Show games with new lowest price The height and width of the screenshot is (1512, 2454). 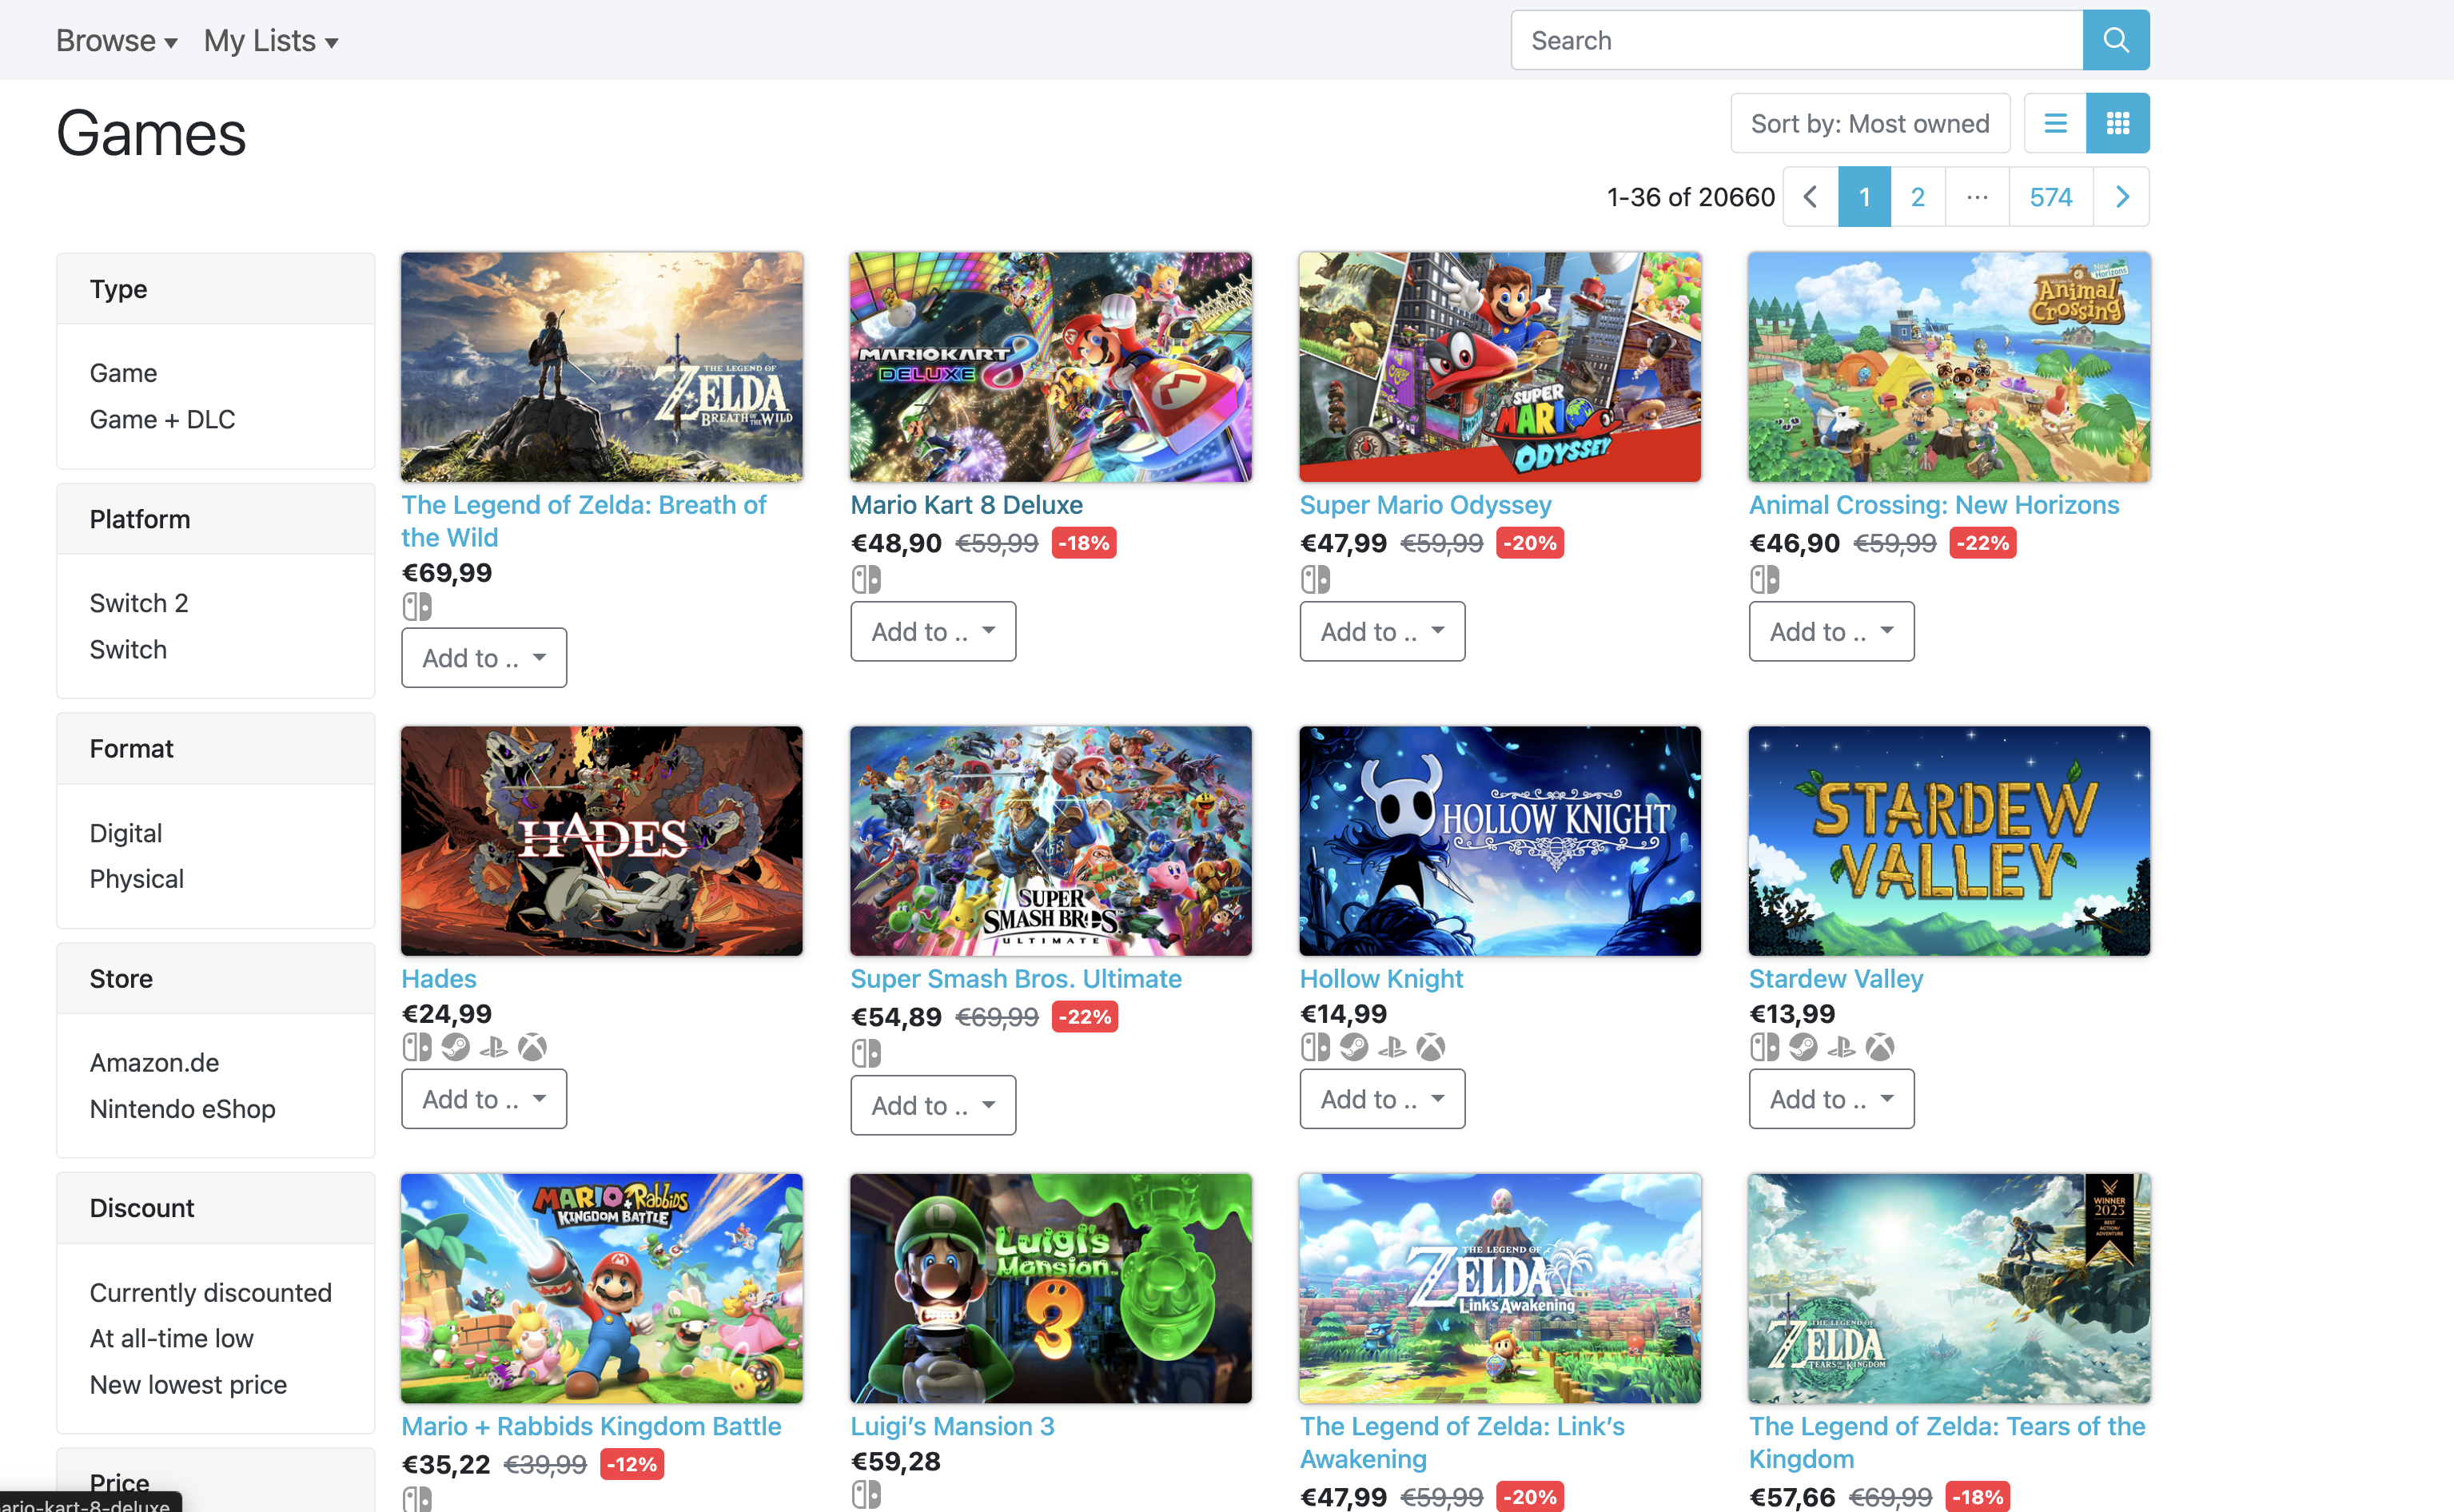[188, 1385]
